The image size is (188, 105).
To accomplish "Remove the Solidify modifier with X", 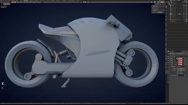I will (x=184, y=62).
